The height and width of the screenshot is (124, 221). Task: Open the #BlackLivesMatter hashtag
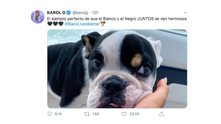click(x=82, y=24)
